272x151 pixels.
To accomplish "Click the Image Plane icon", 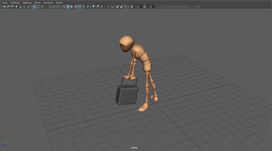I will pyautogui.click(x=20, y=7).
